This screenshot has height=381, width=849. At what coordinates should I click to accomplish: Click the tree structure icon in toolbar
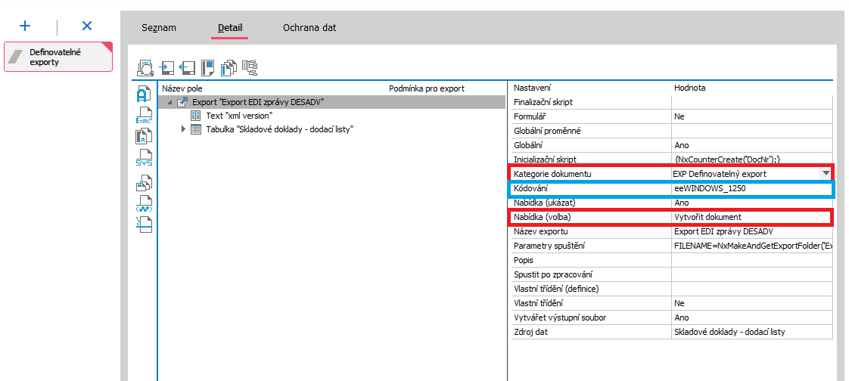[250, 68]
